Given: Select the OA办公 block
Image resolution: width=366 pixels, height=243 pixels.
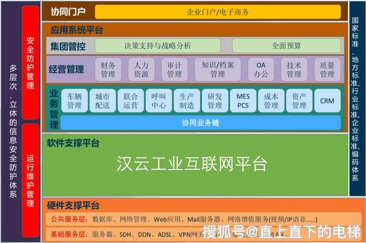Looking at the screenshot, I should tap(261, 69).
